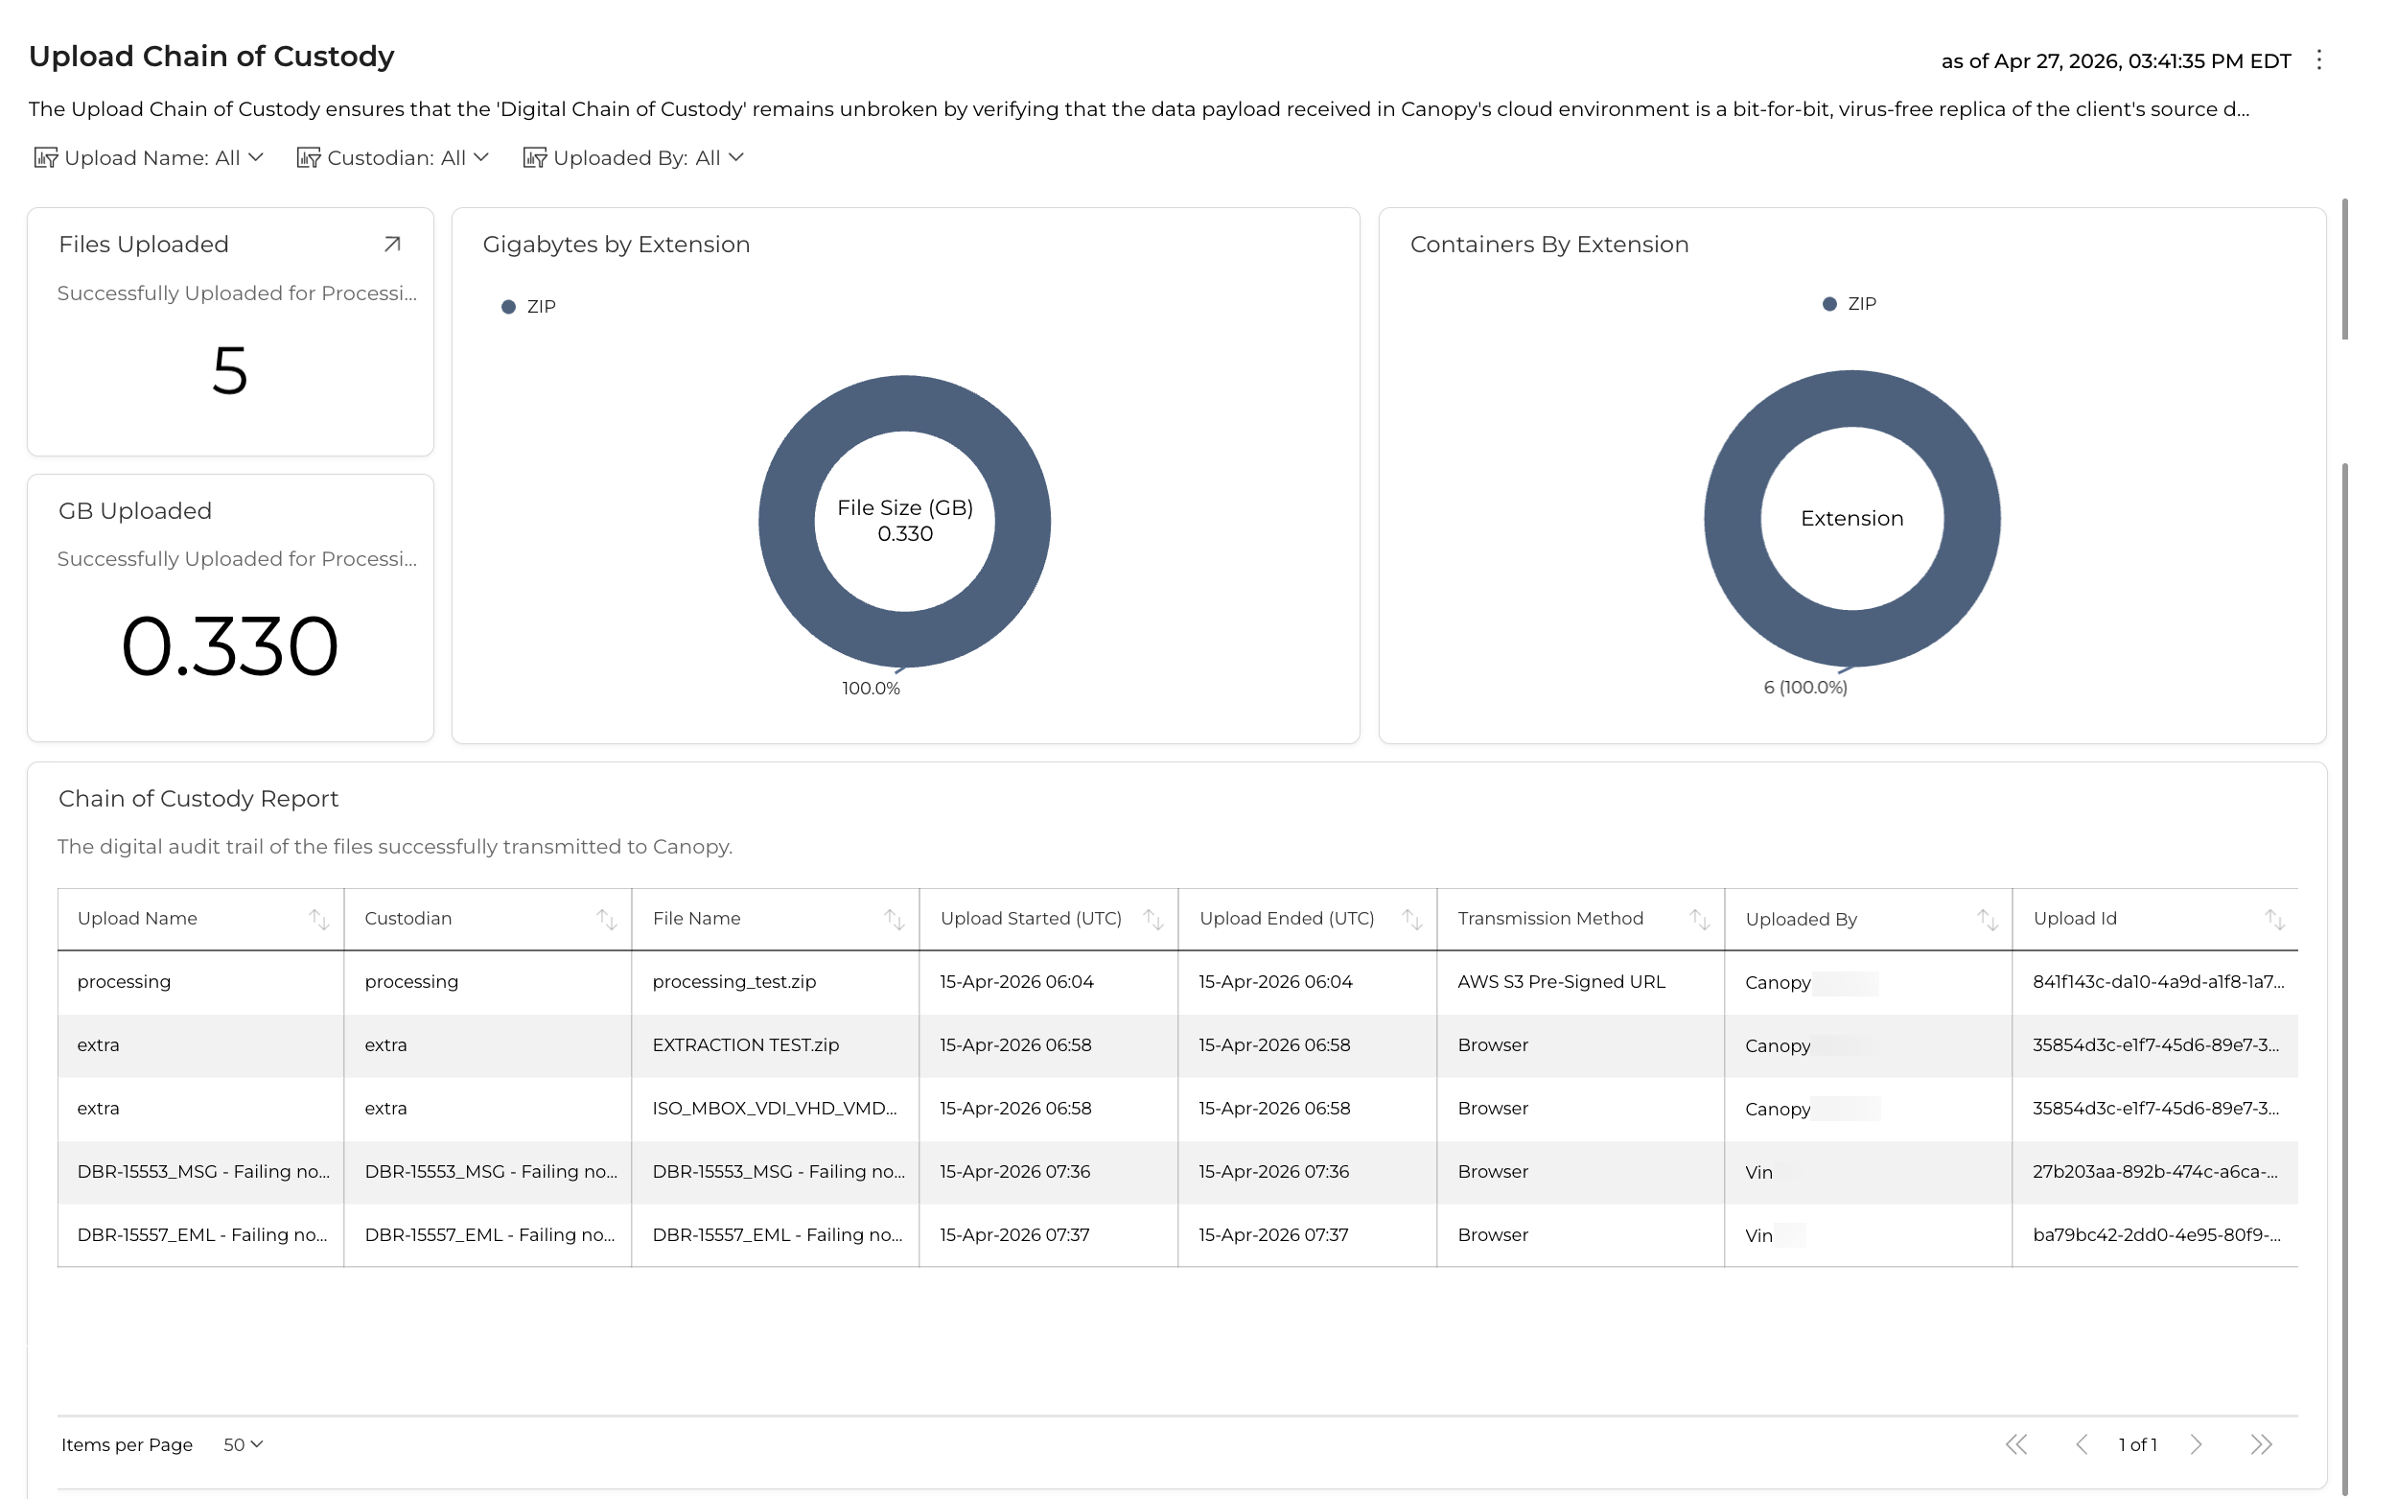Sort by Custodian column arrows
The height and width of the screenshot is (1499, 2397).
tap(606, 919)
